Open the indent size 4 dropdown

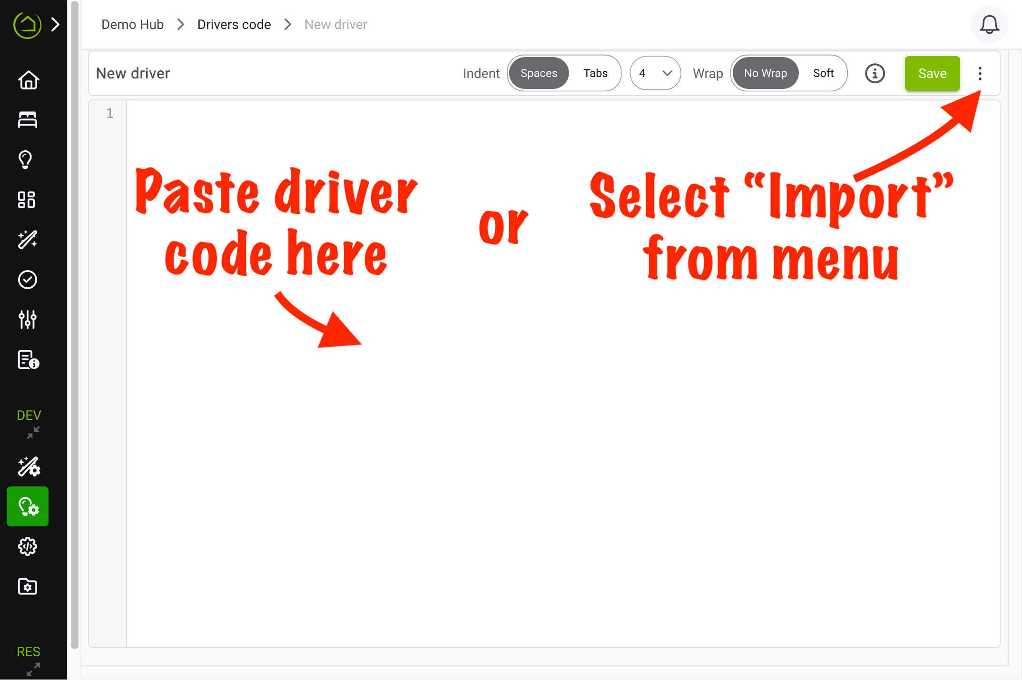click(x=655, y=73)
